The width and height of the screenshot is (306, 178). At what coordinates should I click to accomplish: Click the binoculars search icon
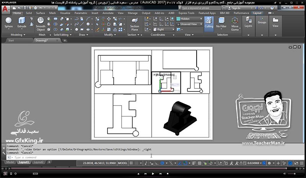(224, 8)
